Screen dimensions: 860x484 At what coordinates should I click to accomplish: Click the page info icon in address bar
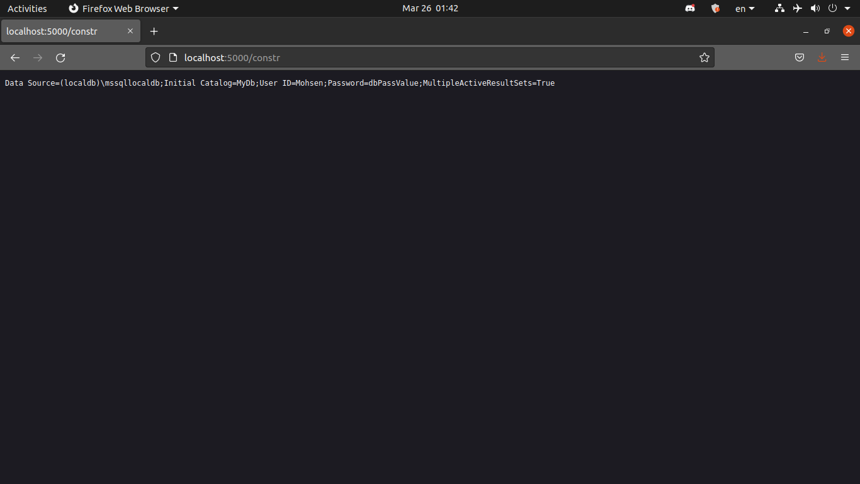point(173,57)
